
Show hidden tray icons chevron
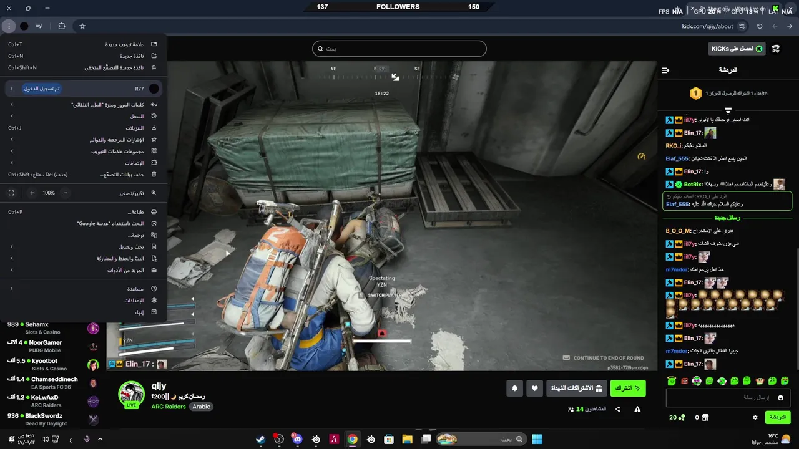100,439
